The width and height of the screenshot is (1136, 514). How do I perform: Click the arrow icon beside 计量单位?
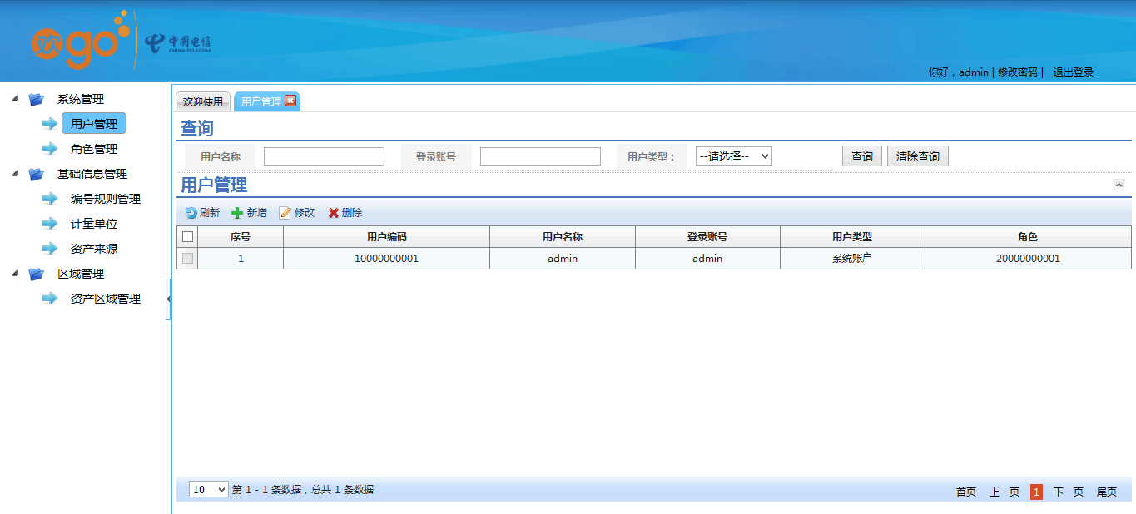[50, 224]
